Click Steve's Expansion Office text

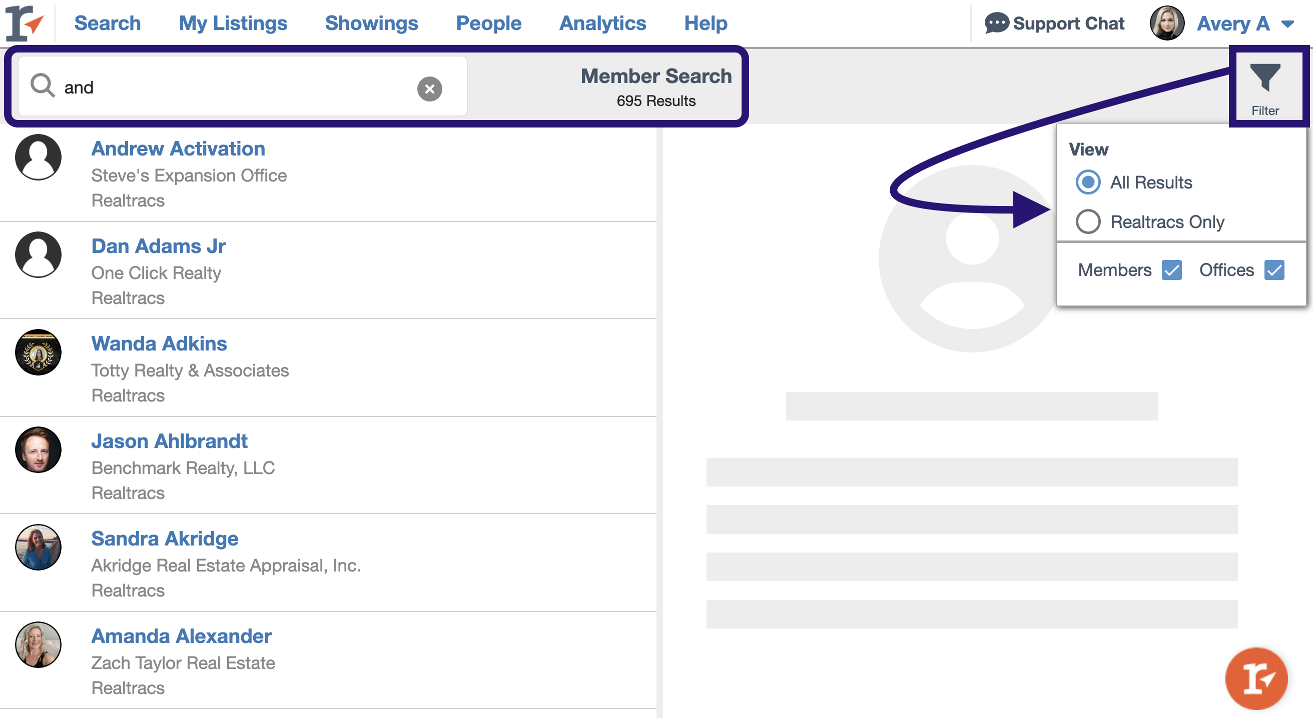(x=189, y=175)
